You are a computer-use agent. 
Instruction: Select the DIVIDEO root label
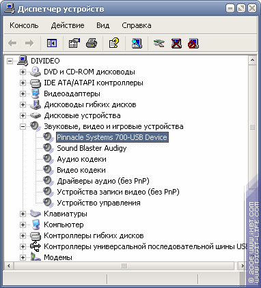point(45,61)
